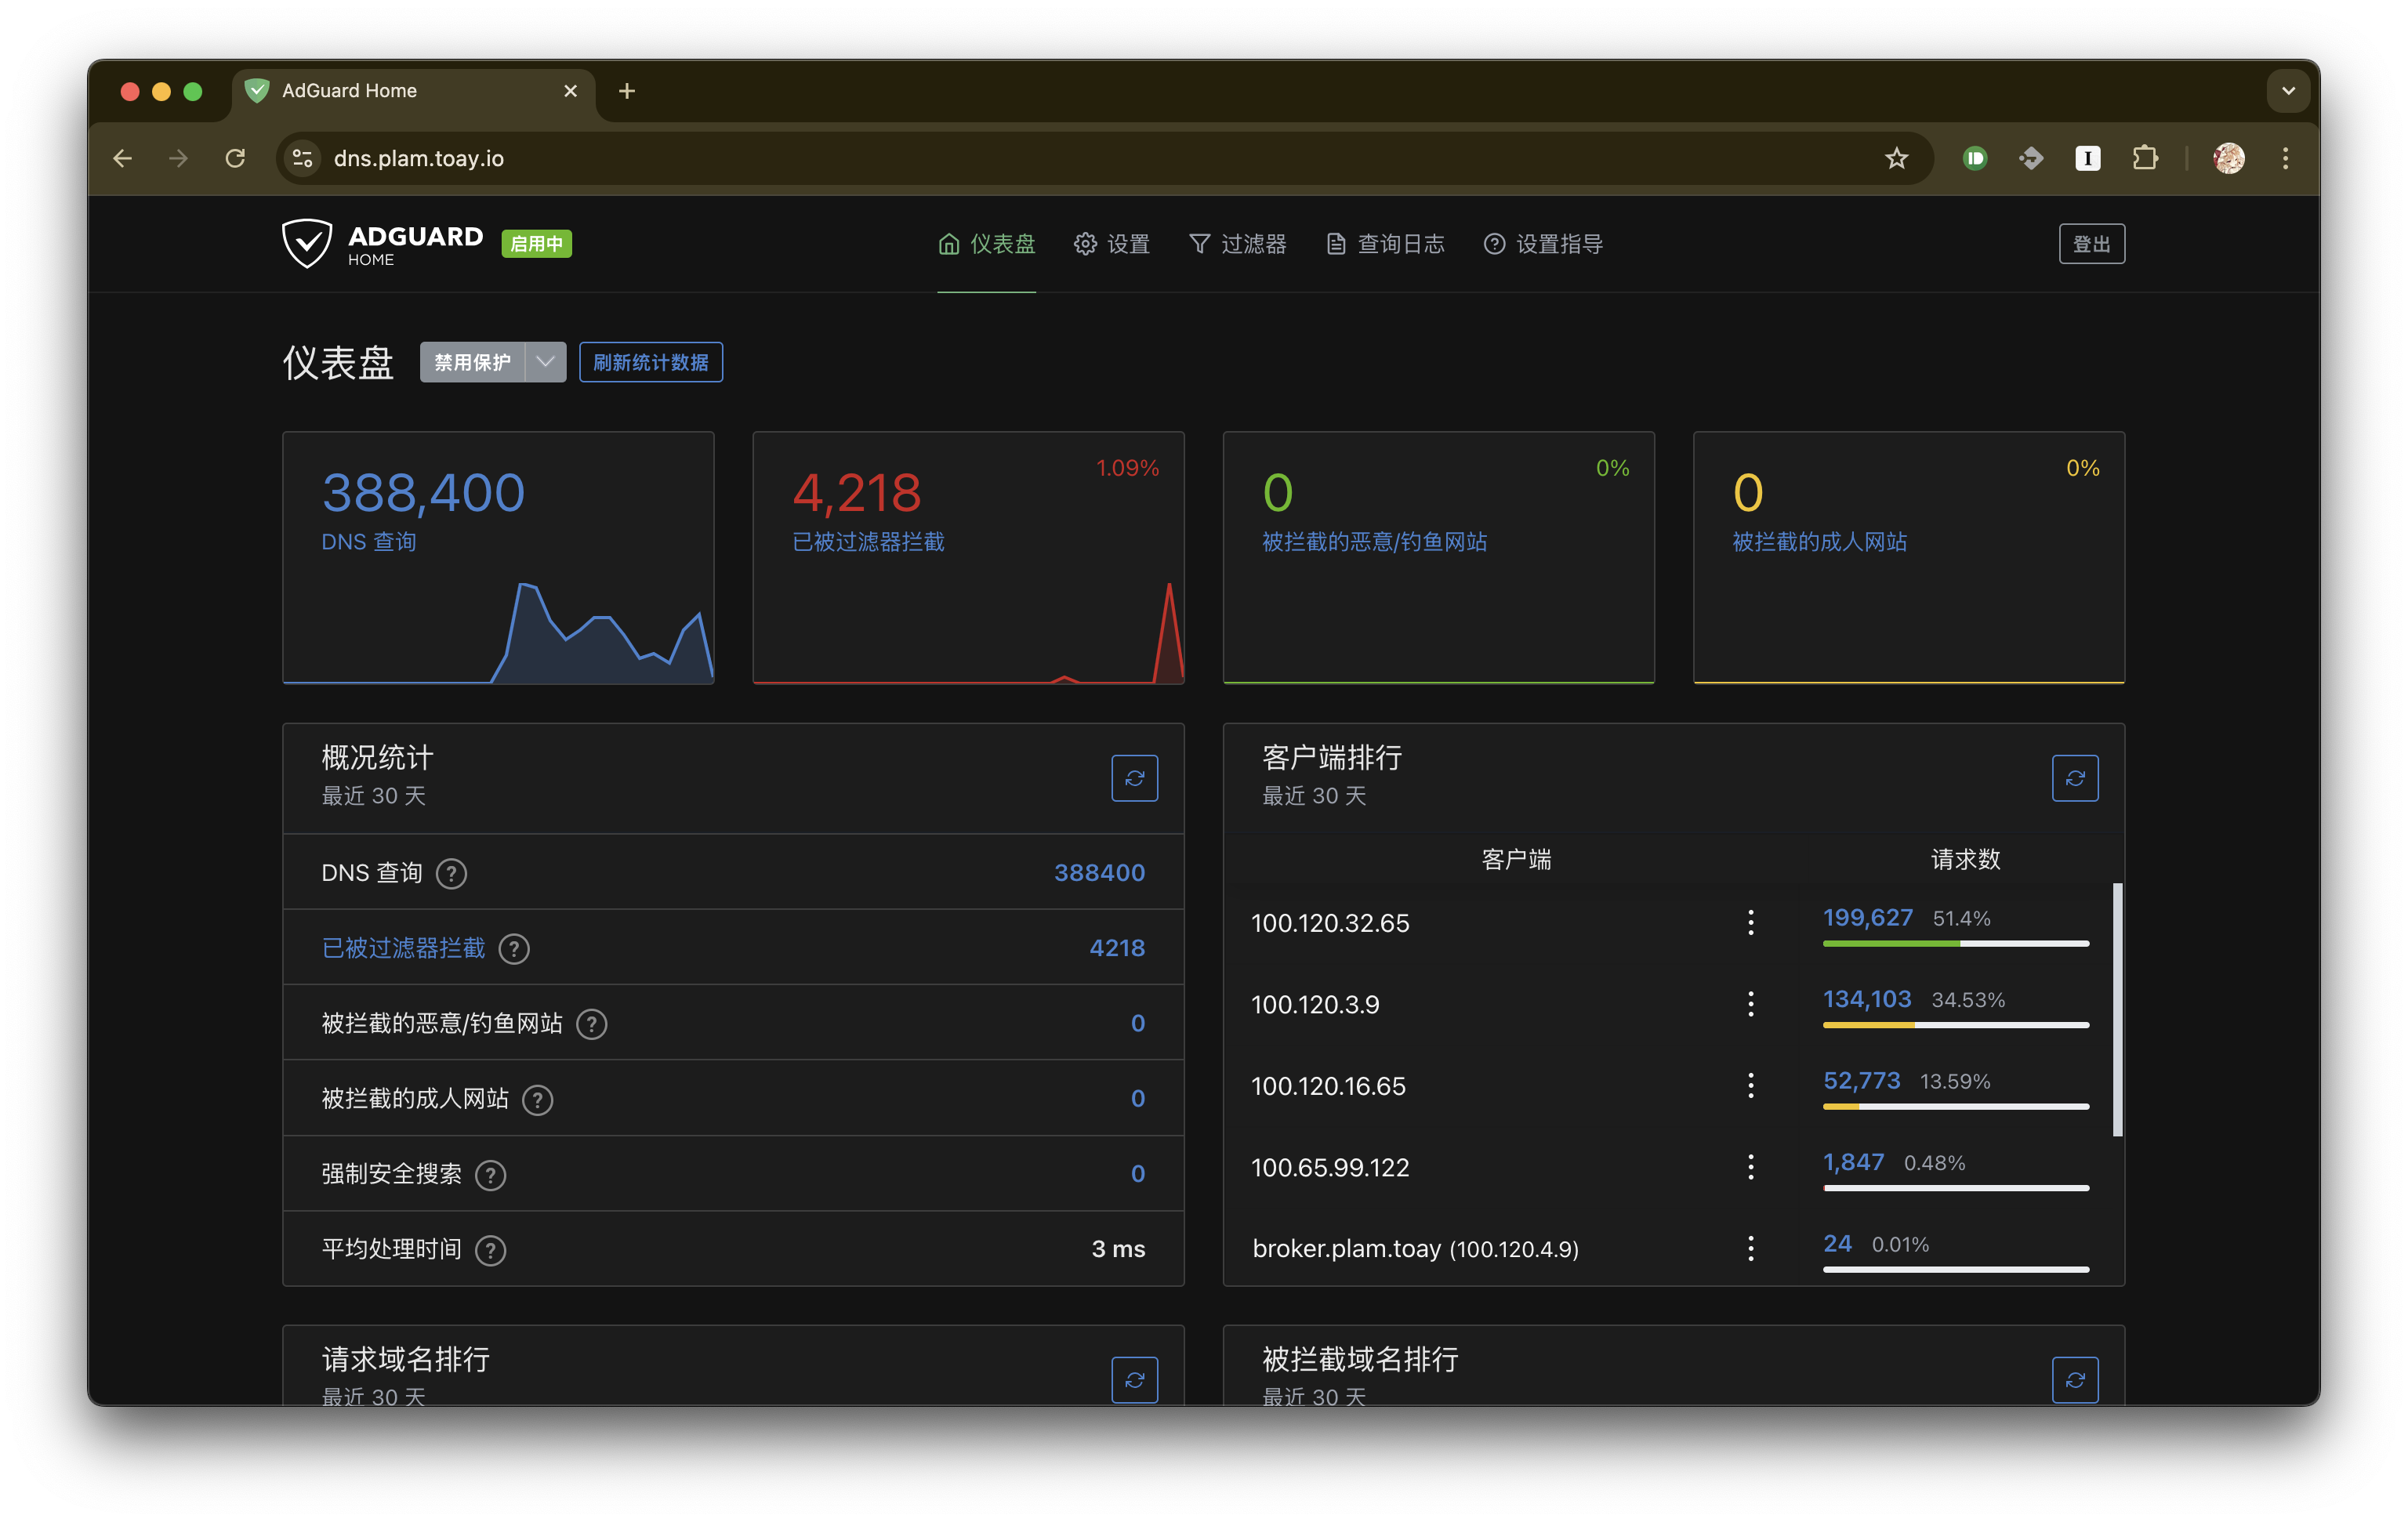2408x1522 pixels.
Task: Refresh the 概况统计 panel
Action: click(1134, 778)
